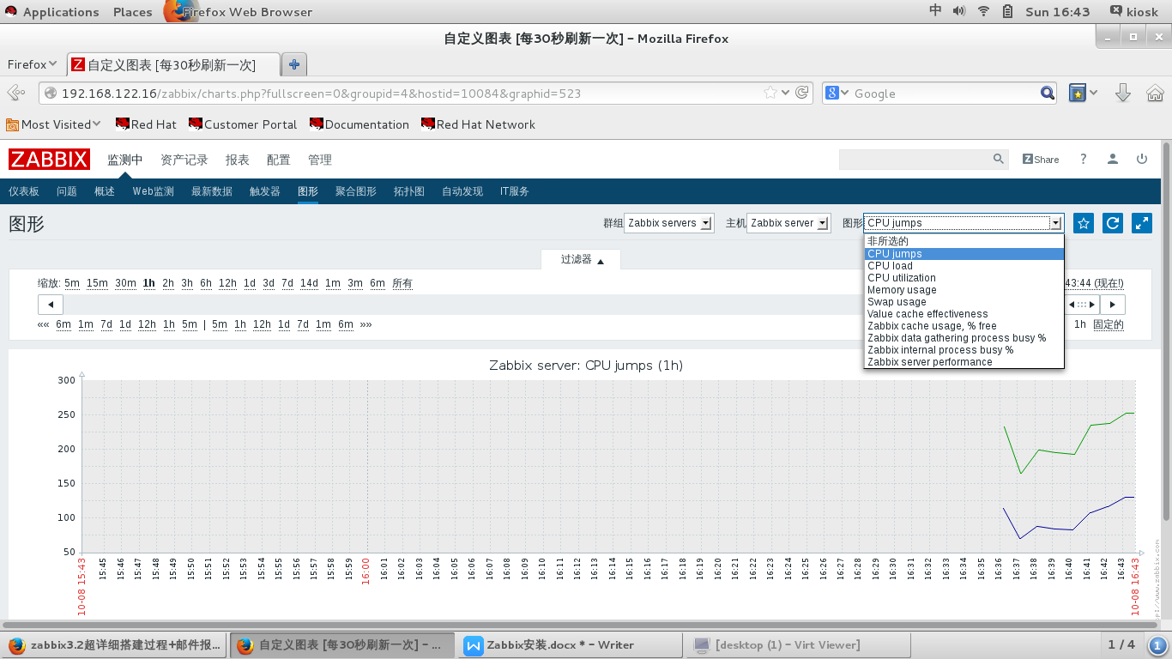This screenshot has width=1172, height=659.
Task: Open Wi-Fi network indicator
Action: (x=984, y=11)
